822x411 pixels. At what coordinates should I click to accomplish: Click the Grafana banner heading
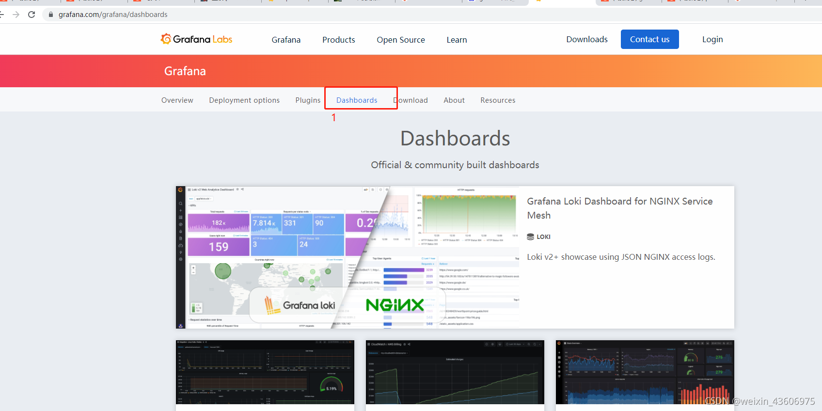[185, 71]
